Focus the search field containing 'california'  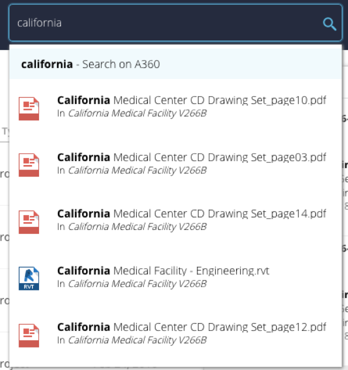(x=165, y=23)
